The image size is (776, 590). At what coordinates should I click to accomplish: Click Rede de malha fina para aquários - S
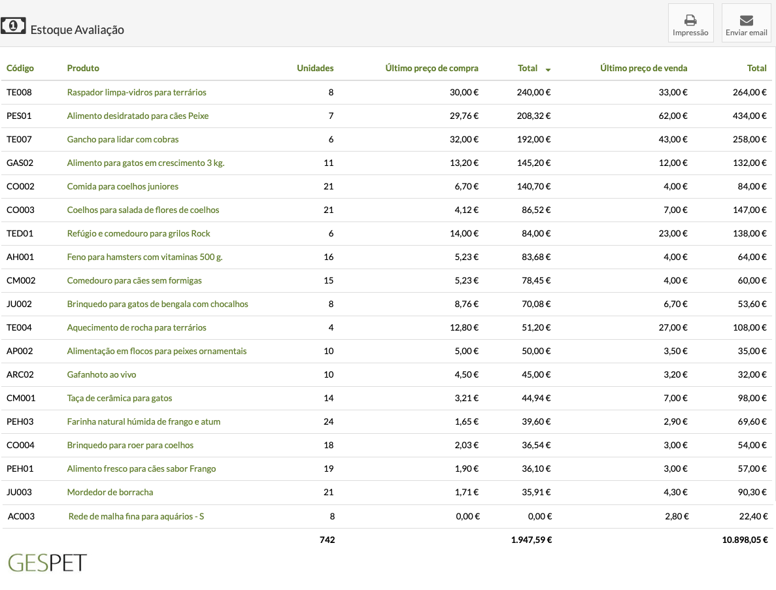[136, 516]
